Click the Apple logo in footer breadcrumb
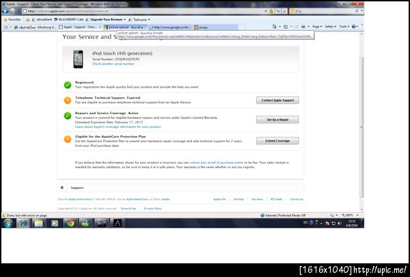This screenshot has height=277, width=410. [62, 187]
